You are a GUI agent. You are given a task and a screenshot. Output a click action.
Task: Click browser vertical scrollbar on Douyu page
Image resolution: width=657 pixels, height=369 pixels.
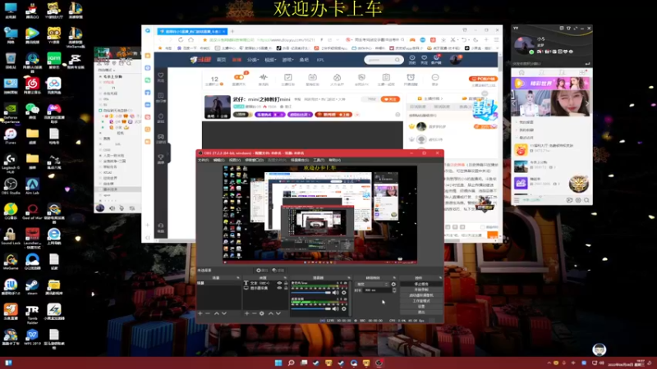tap(500, 63)
